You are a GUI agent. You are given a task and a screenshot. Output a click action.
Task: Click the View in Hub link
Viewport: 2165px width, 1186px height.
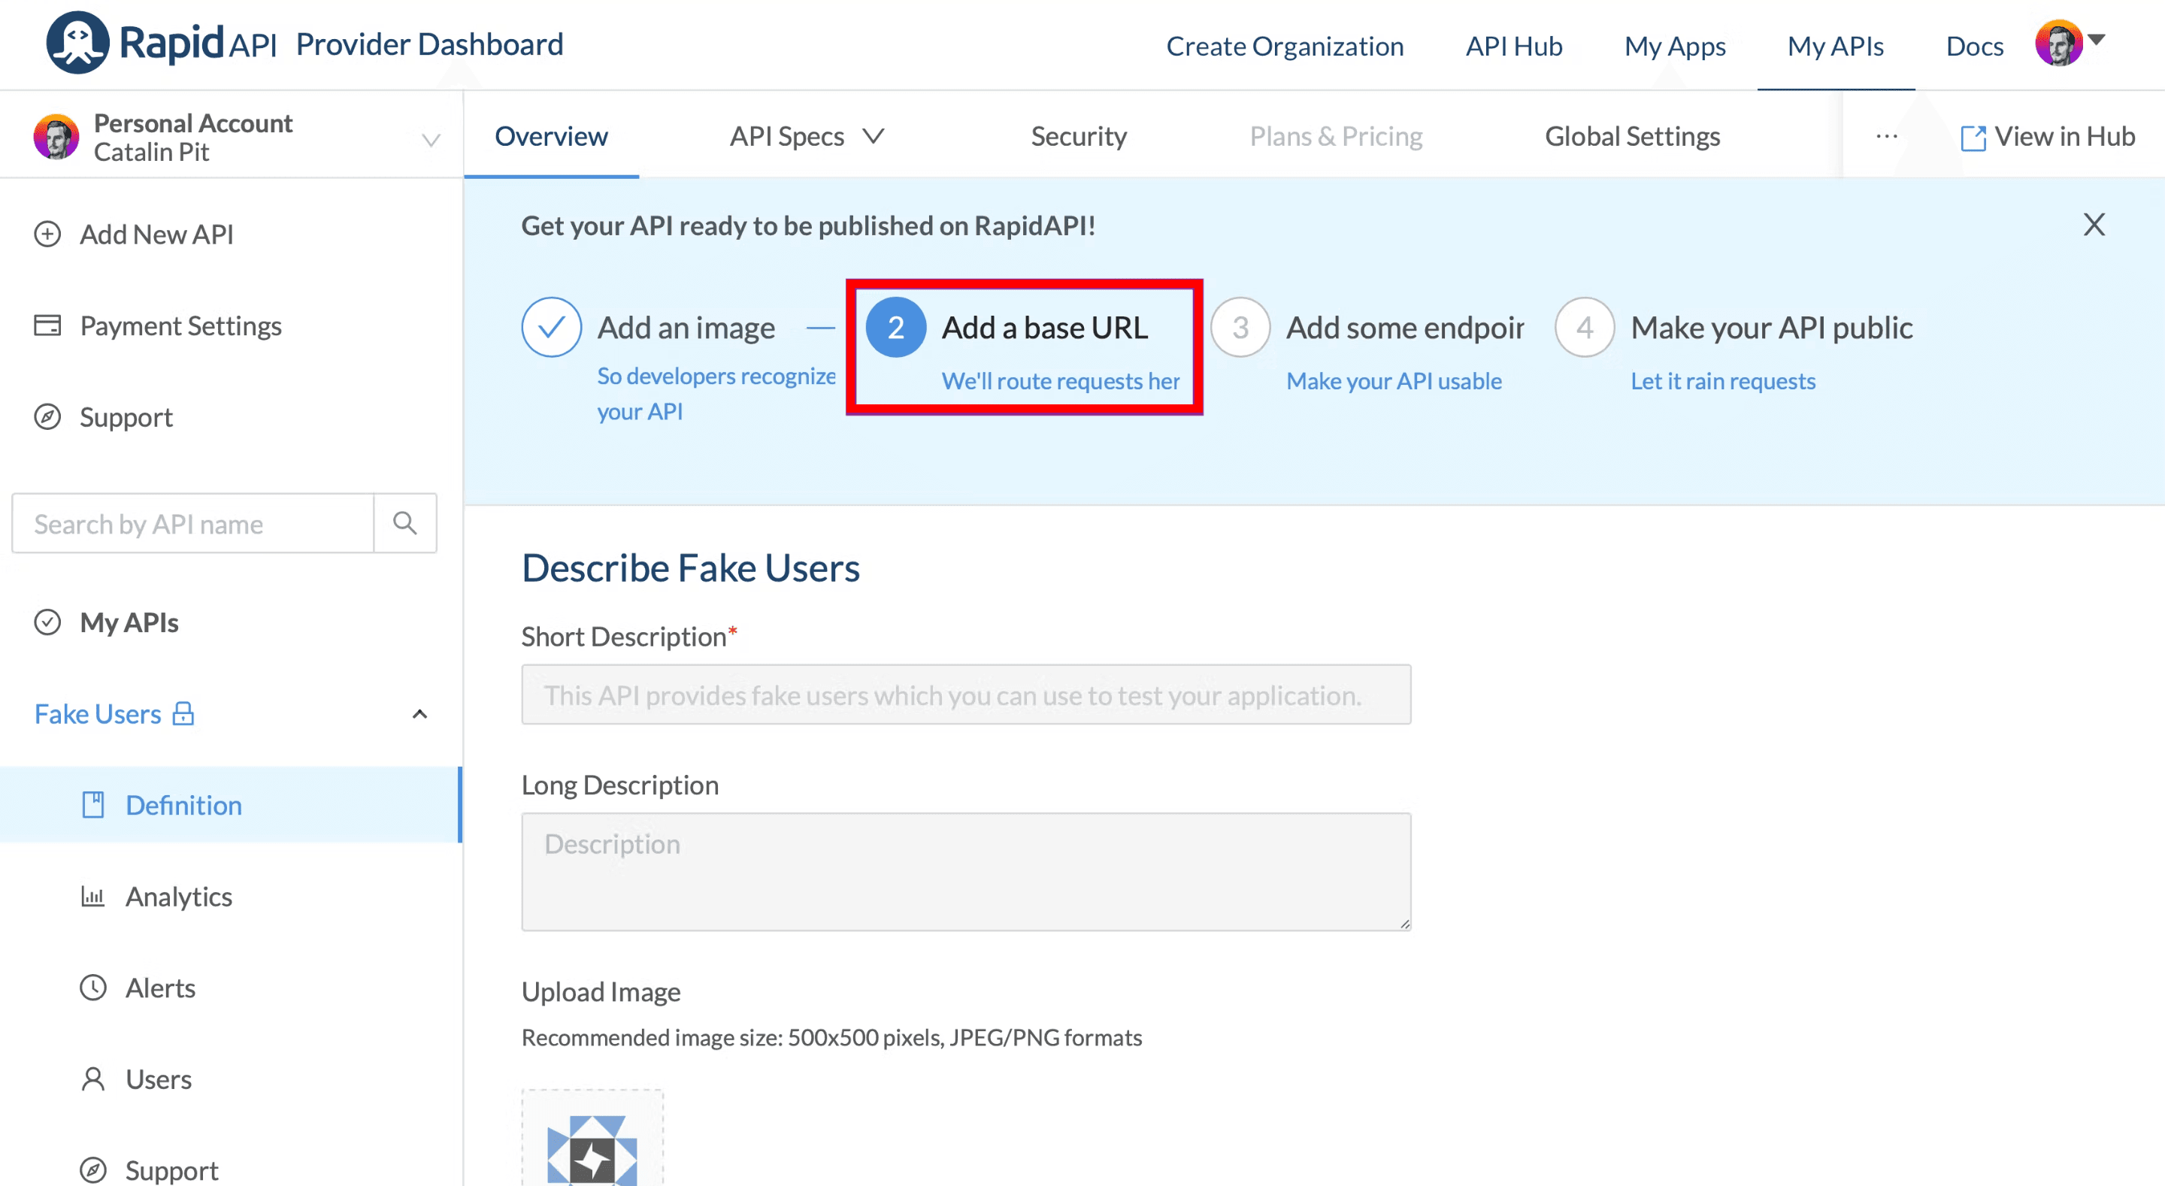tap(2064, 136)
